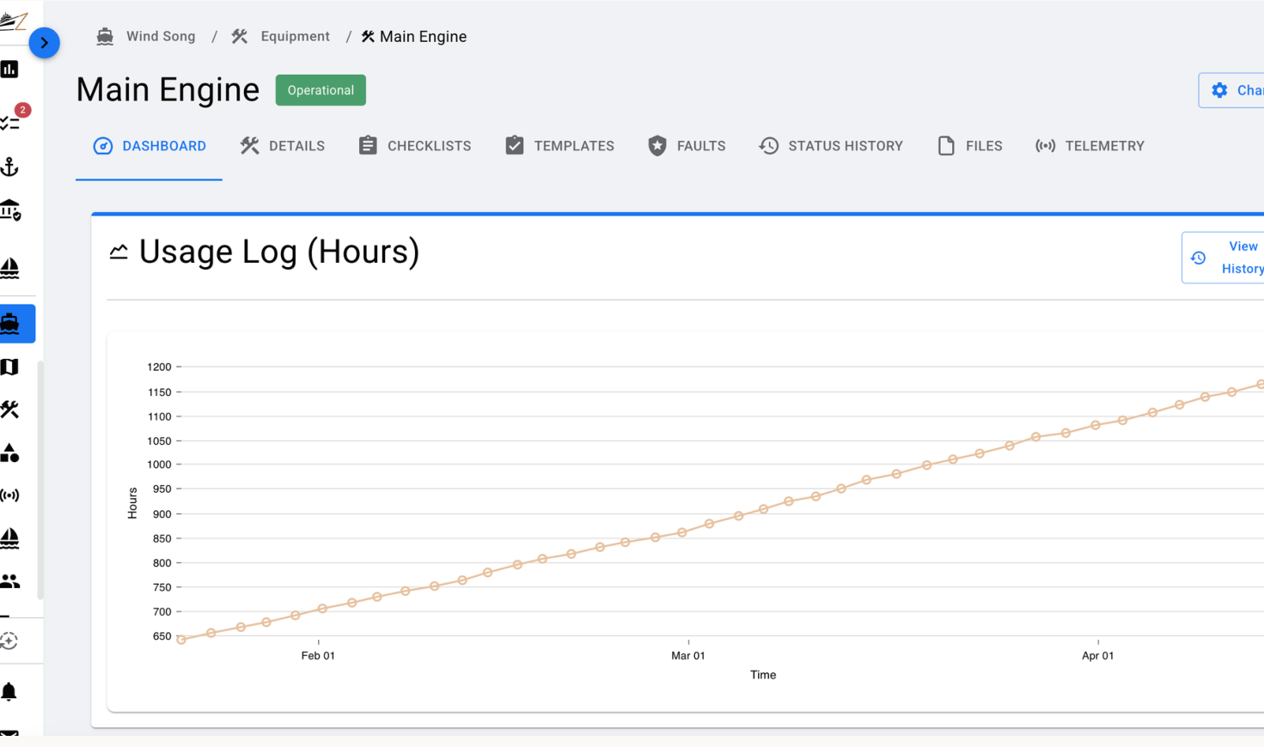This screenshot has width=1264, height=747.
Task: Open the Status History tab
Action: pyautogui.click(x=831, y=146)
